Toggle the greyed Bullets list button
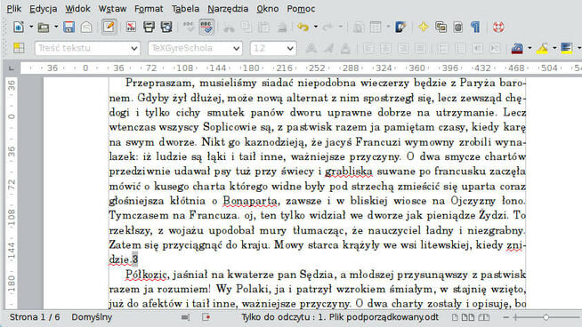Image resolution: width=582 pixels, height=327 pixels. pos(460,48)
